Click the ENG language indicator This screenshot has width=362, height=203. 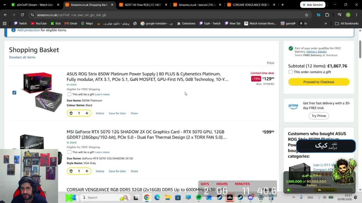pyautogui.click(x=310, y=197)
